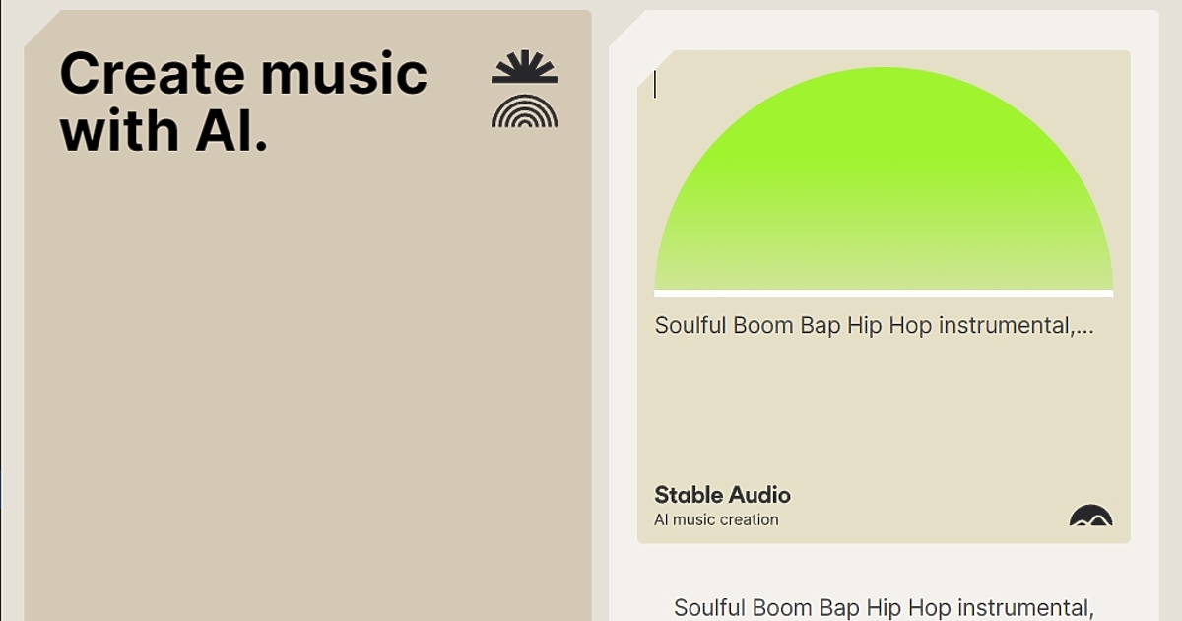Click the folded corner of the track card
This screenshot has width=1182, height=621.
click(646, 59)
